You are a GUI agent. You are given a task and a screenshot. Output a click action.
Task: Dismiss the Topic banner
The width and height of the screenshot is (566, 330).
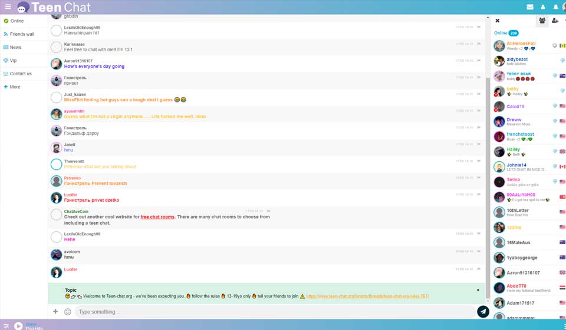pos(478,290)
